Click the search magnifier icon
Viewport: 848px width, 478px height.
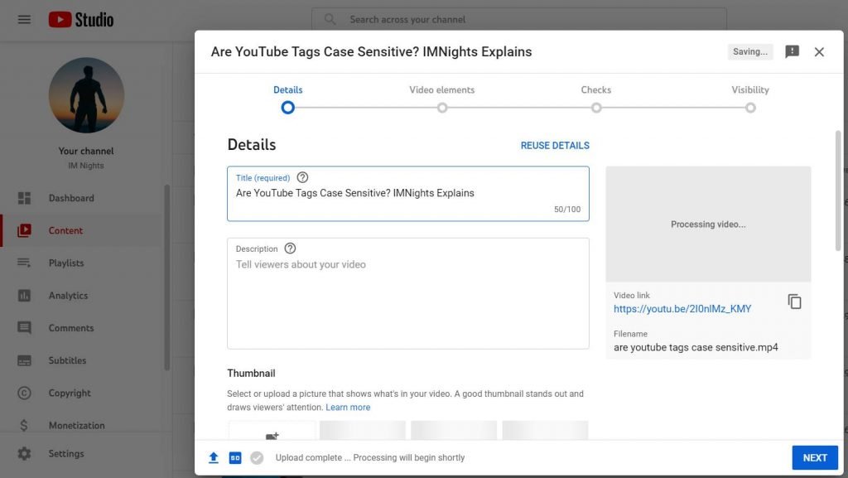coord(330,19)
